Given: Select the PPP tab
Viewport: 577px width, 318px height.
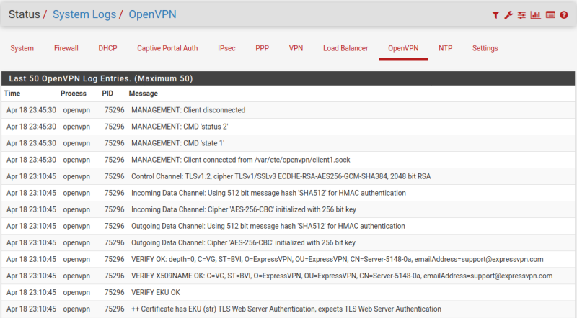Looking at the screenshot, I should click(x=263, y=48).
